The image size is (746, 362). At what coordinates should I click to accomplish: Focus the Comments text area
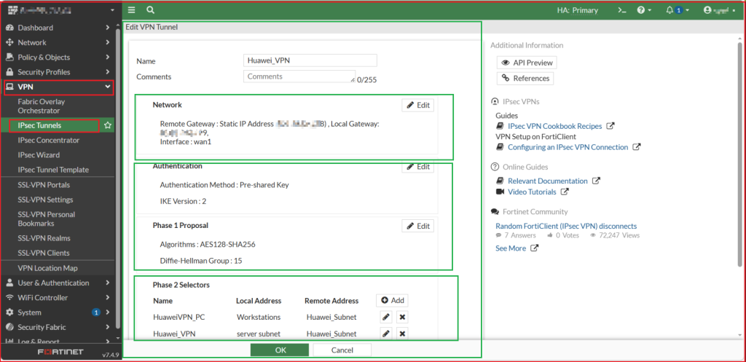pyautogui.click(x=299, y=76)
